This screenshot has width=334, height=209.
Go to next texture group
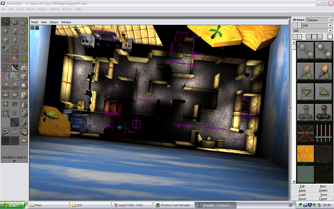tap(300, 37)
